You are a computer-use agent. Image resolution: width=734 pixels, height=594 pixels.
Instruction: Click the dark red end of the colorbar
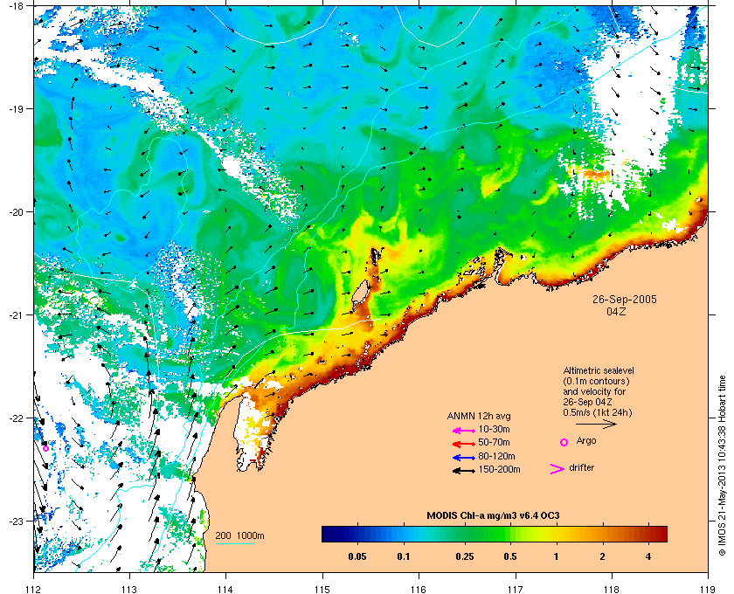click(661, 534)
